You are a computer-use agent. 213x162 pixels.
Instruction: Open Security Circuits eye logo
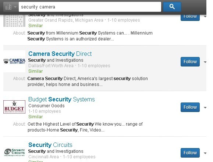[14, 152]
